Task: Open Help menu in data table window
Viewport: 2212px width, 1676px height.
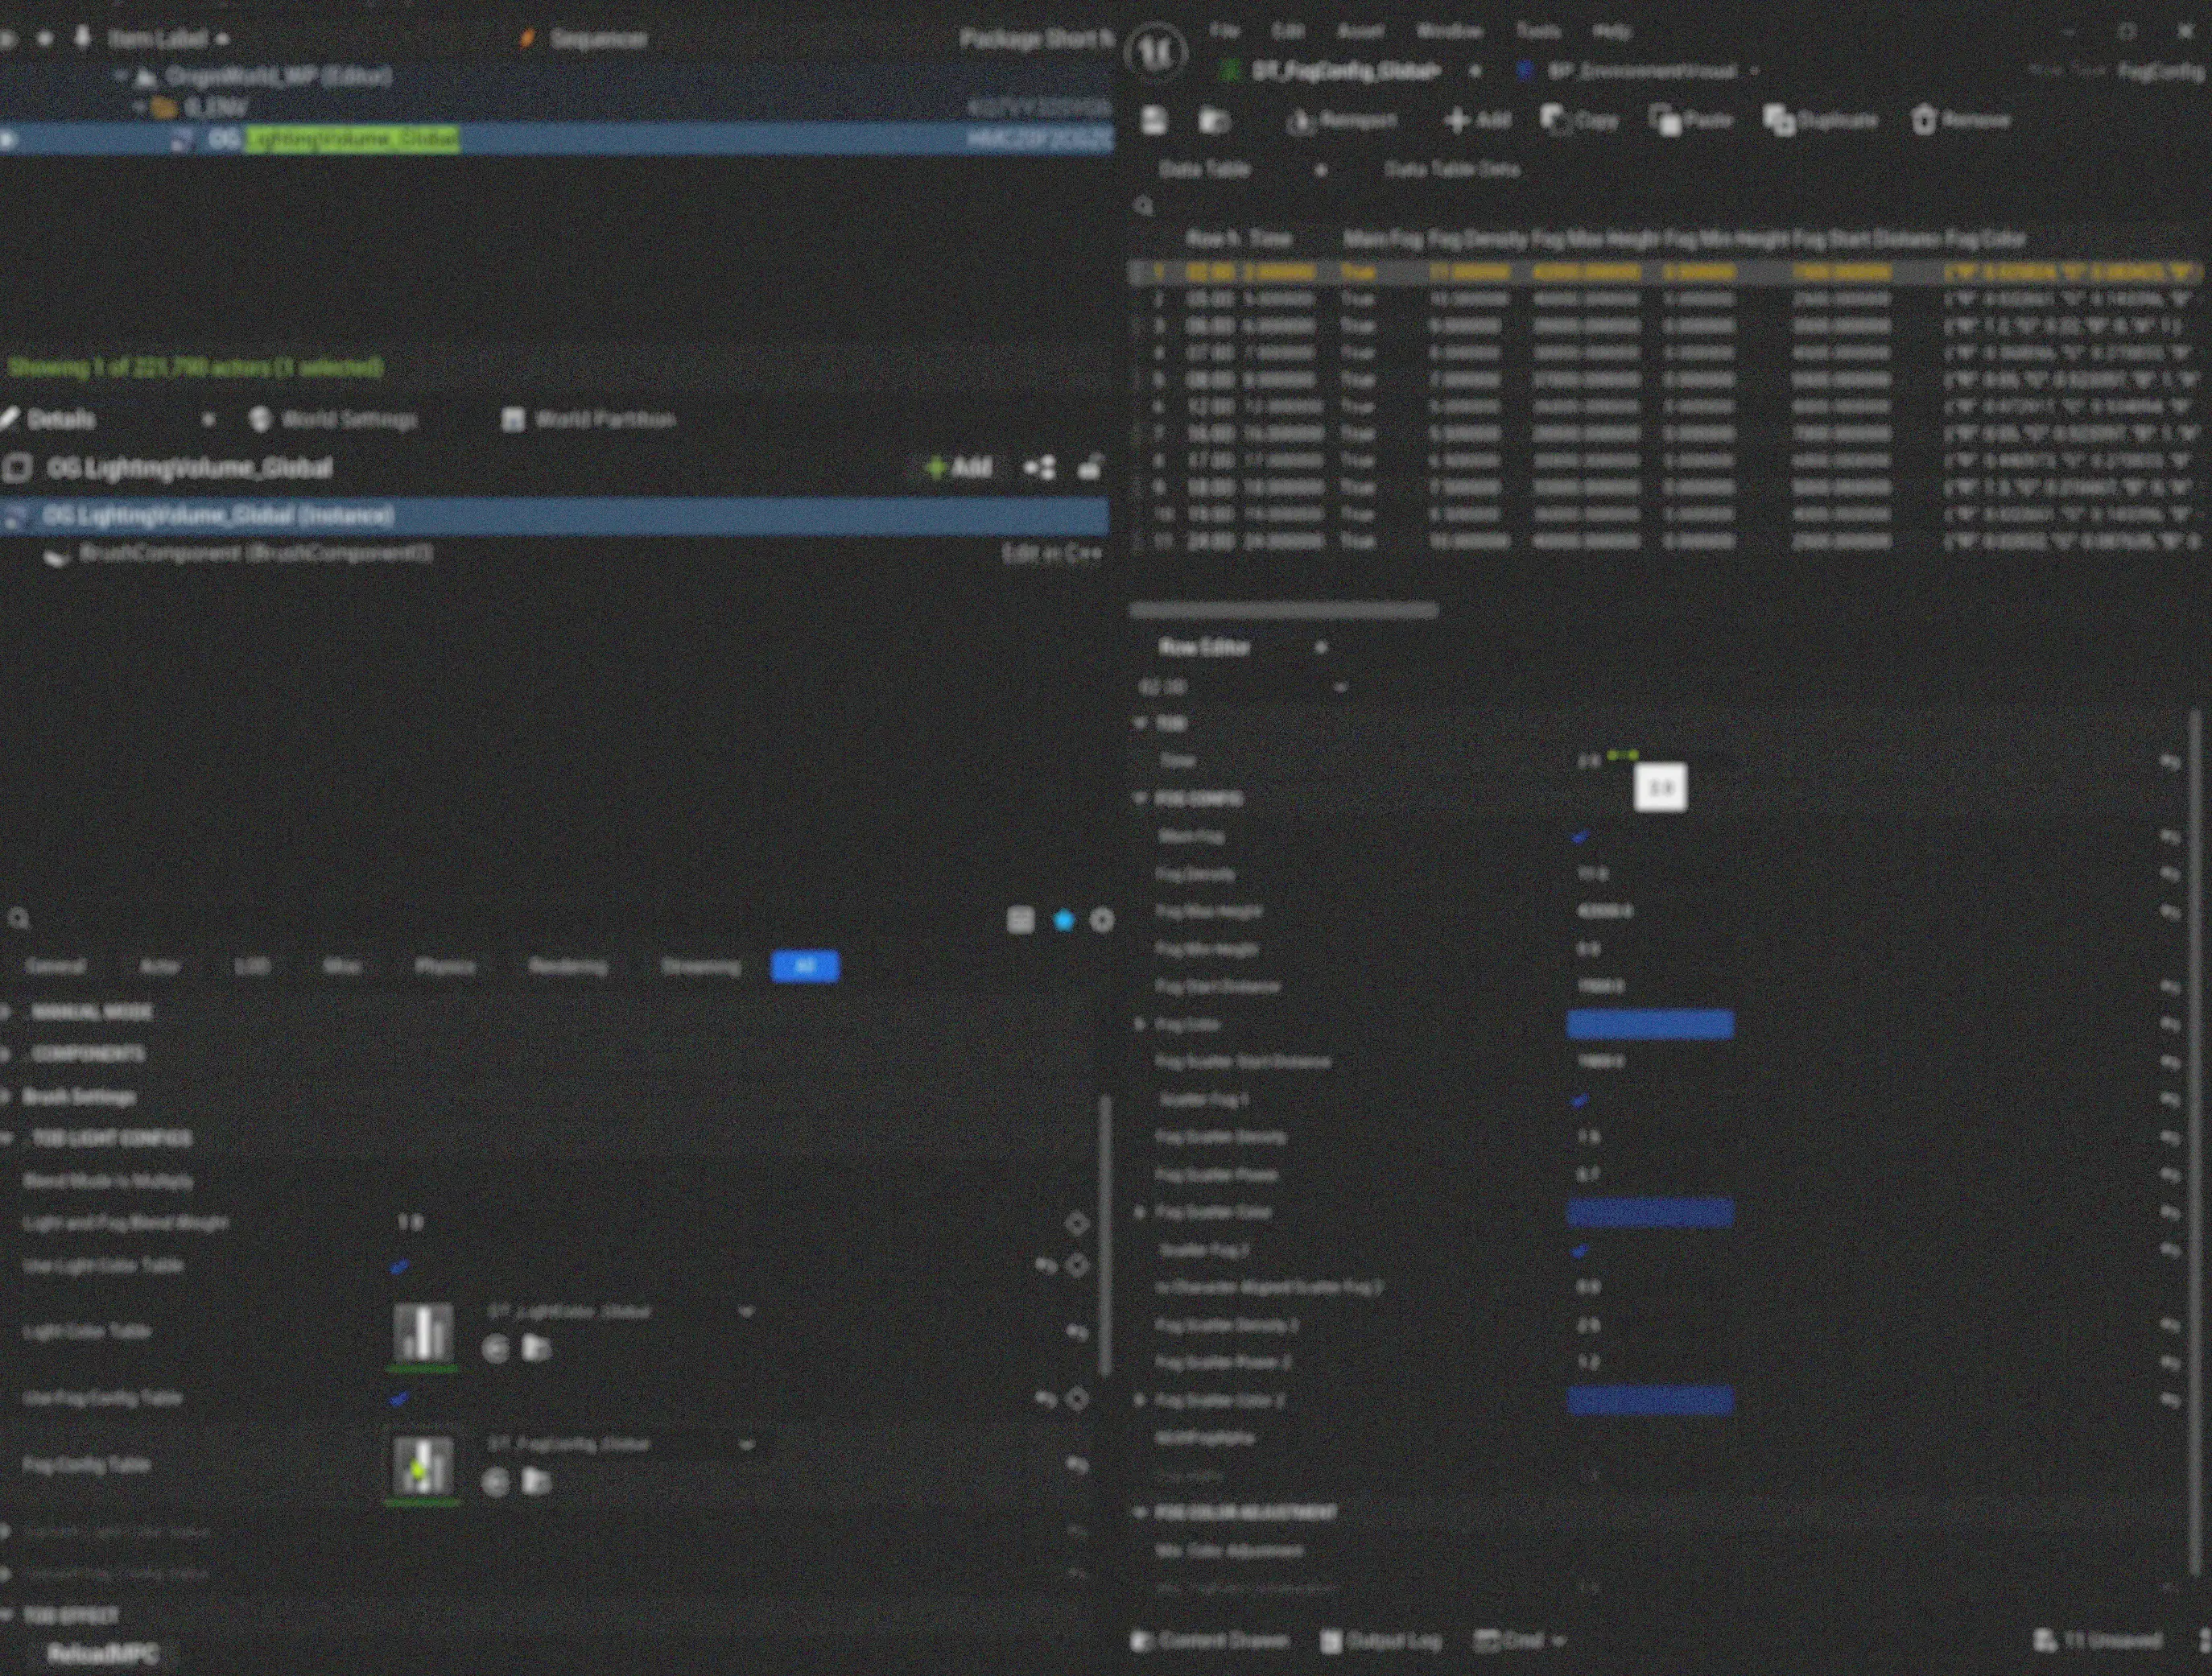Action: coord(1611,32)
